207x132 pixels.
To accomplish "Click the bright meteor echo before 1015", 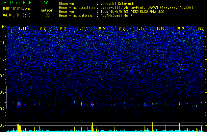I will coord(92,104).
